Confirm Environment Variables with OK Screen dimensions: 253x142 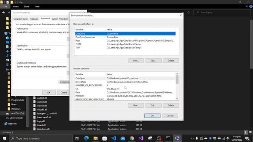(x=152, y=116)
